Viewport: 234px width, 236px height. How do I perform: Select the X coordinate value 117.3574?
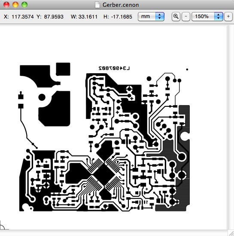(23, 16)
